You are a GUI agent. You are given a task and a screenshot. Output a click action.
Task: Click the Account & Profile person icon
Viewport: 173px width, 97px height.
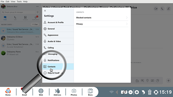point(45,22)
